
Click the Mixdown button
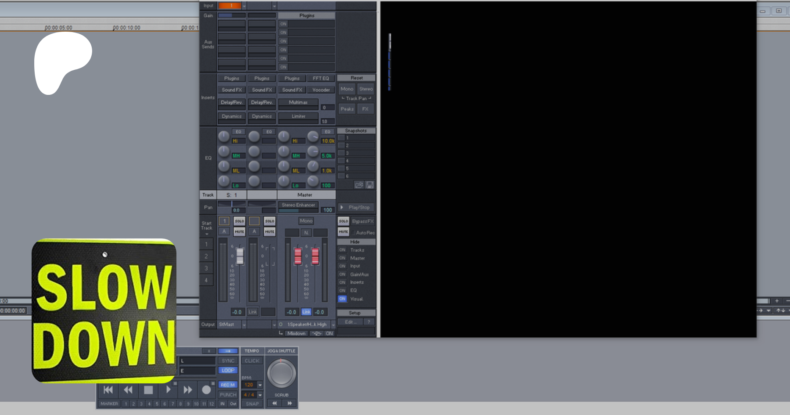296,333
